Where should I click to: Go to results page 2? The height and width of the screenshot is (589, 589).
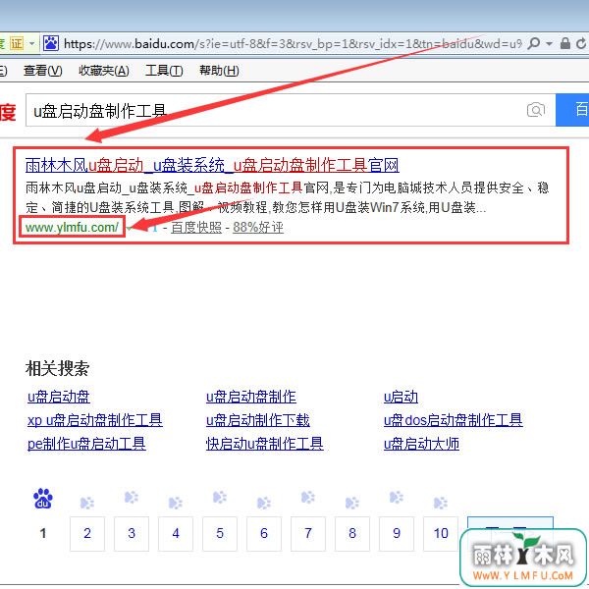87,533
